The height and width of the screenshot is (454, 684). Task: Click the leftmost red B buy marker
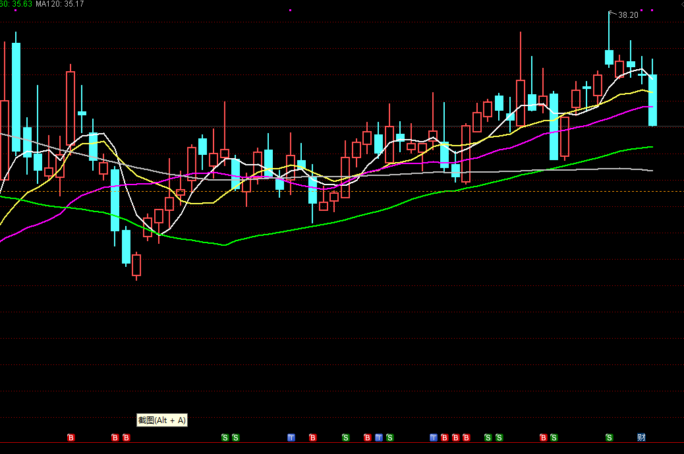point(71,438)
